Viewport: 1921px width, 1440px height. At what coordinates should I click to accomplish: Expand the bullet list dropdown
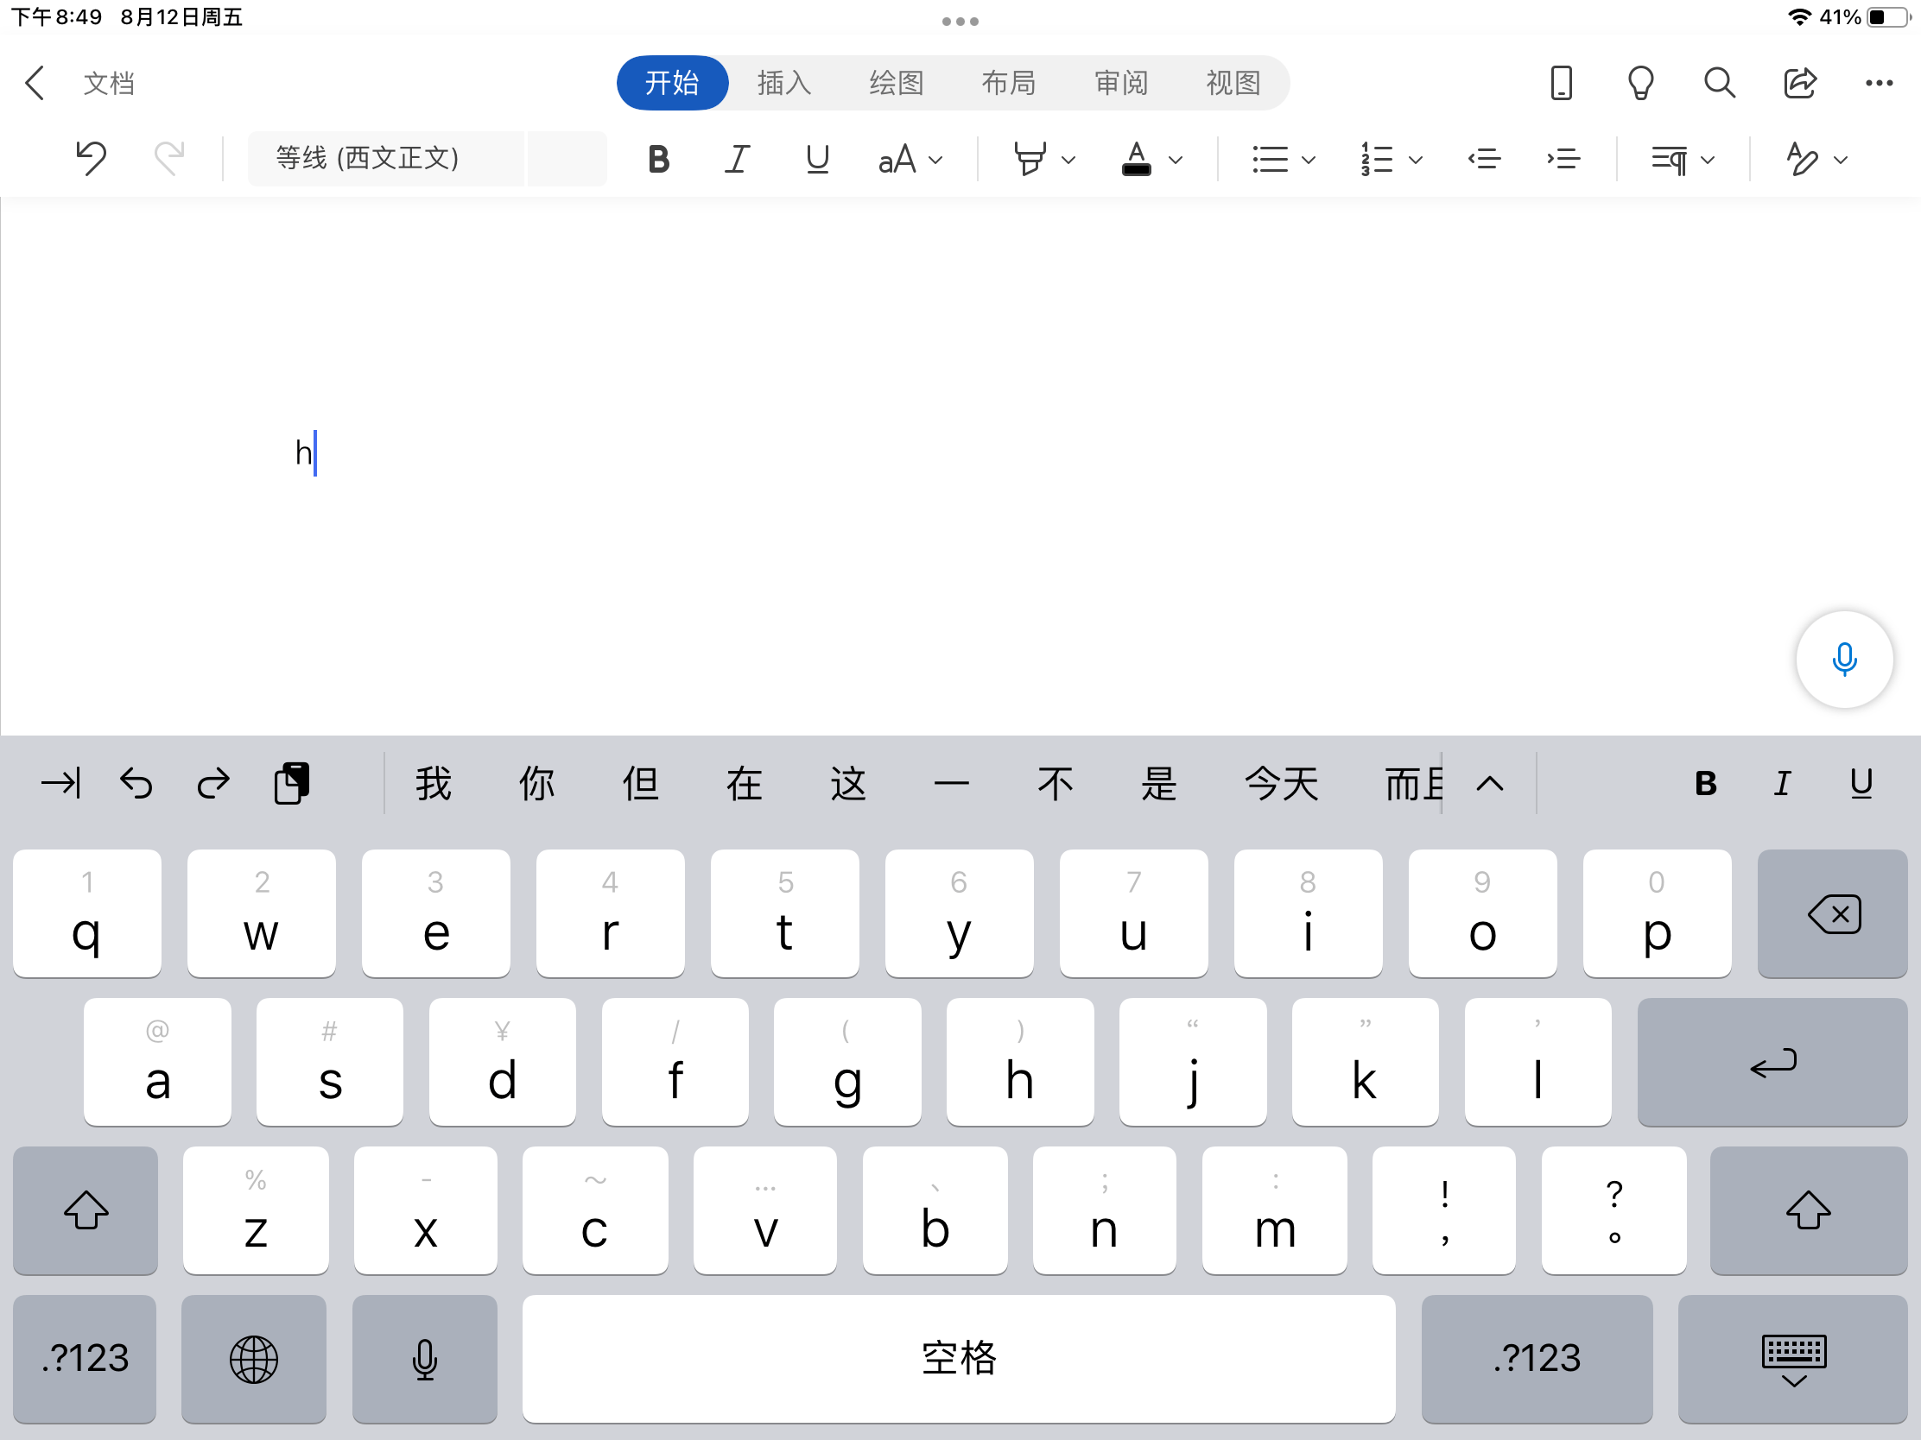click(1308, 160)
